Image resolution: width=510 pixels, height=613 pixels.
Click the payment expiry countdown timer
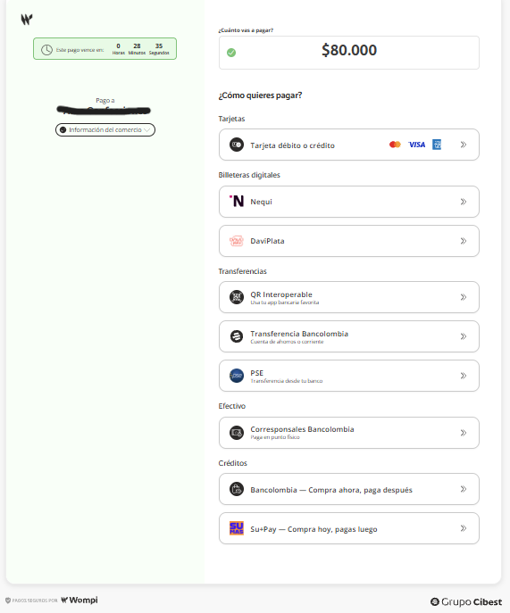[x=105, y=49]
